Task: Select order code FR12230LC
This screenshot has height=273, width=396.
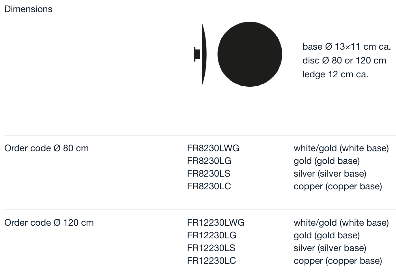Action: [x=212, y=261]
